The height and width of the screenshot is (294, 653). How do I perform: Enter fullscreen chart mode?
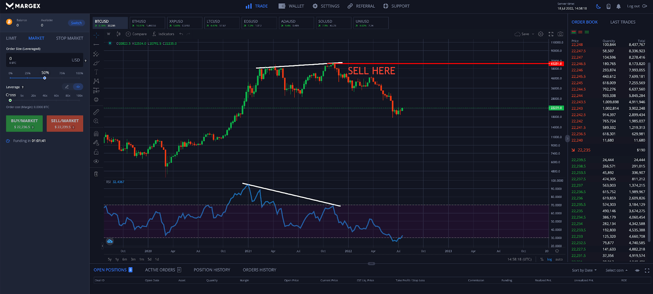[551, 34]
